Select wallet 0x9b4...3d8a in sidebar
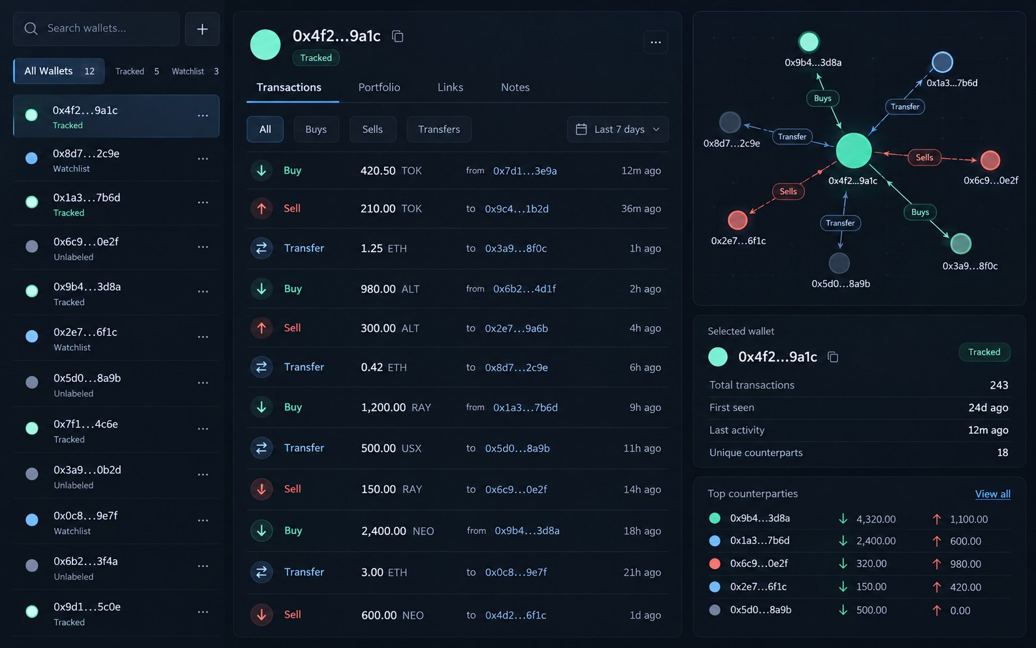 coord(116,293)
